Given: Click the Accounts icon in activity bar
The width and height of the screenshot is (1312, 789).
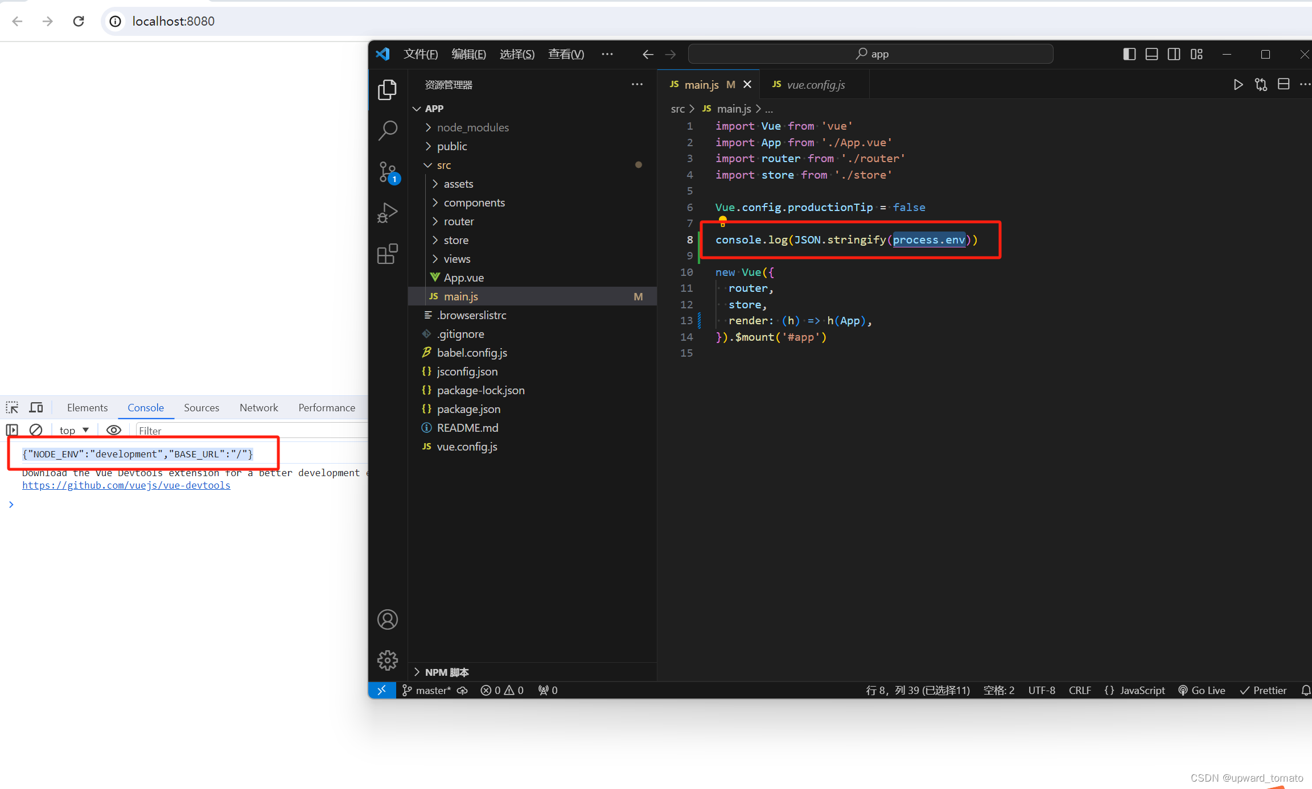Looking at the screenshot, I should (x=388, y=619).
